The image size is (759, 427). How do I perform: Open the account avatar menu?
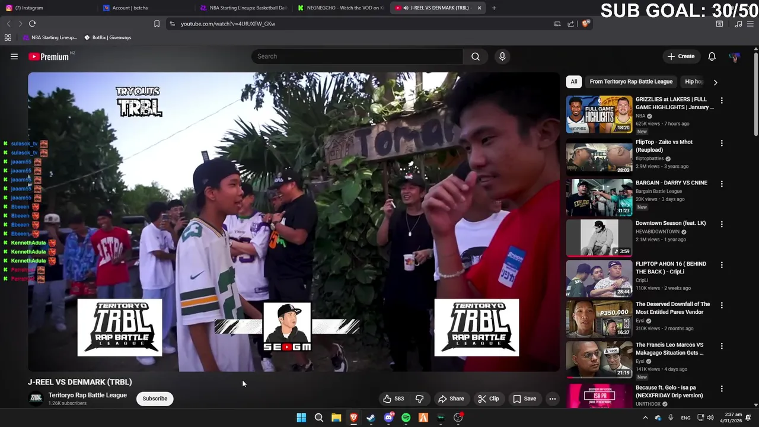[734, 56]
